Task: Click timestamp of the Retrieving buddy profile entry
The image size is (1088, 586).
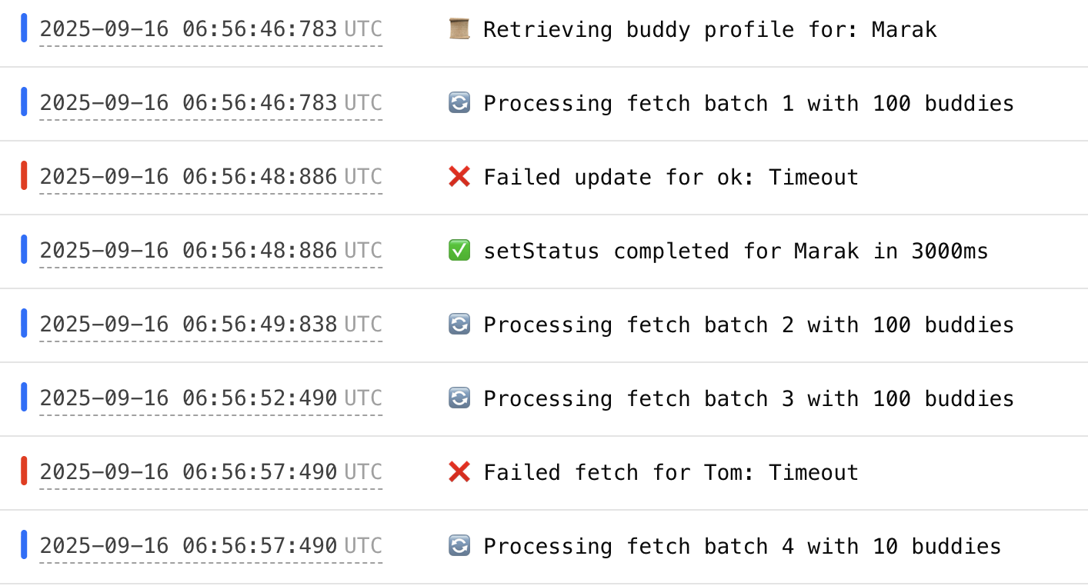Action: click(x=211, y=29)
